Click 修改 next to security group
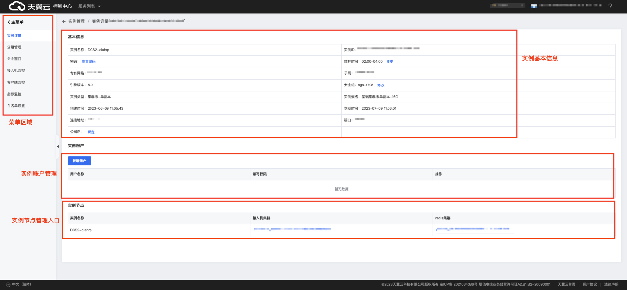Screen dimensions: 627x290 click(381, 85)
